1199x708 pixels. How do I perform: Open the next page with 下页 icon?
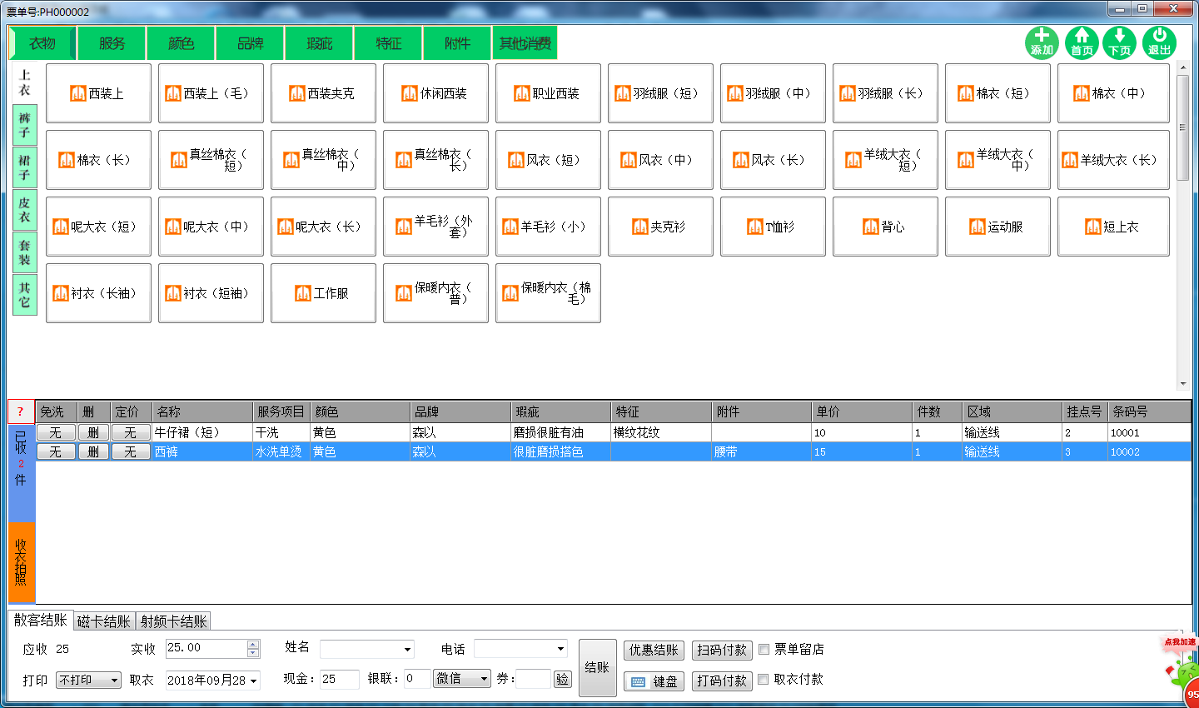click(1120, 42)
